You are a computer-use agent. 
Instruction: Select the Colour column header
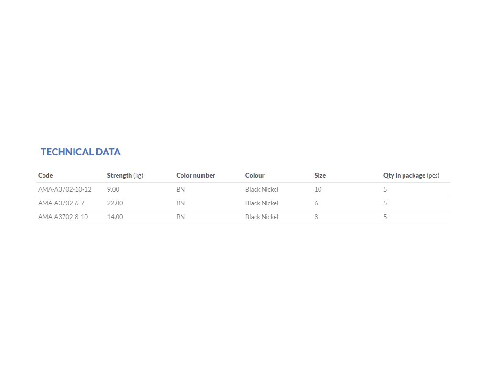(255, 175)
